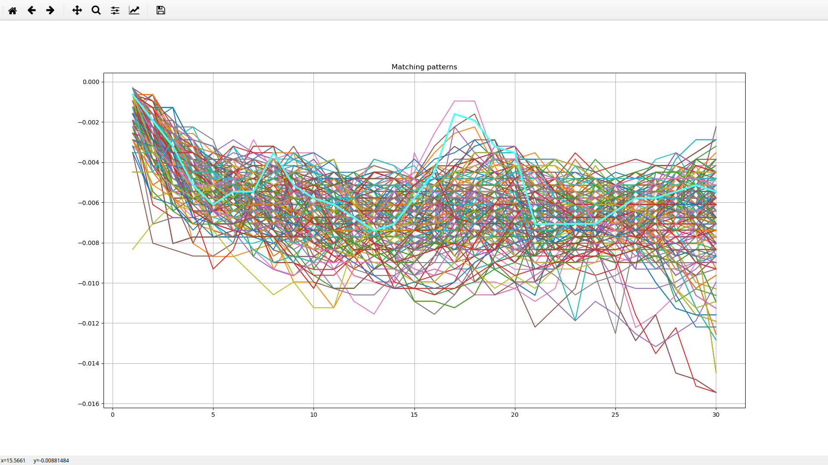Click the x-axis tick label 0
Viewport: 828px width, 465px height.
pyautogui.click(x=113, y=415)
